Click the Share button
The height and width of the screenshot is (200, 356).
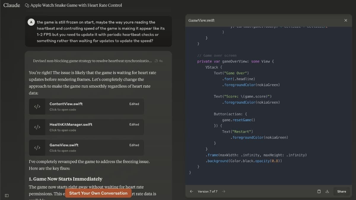(341, 191)
